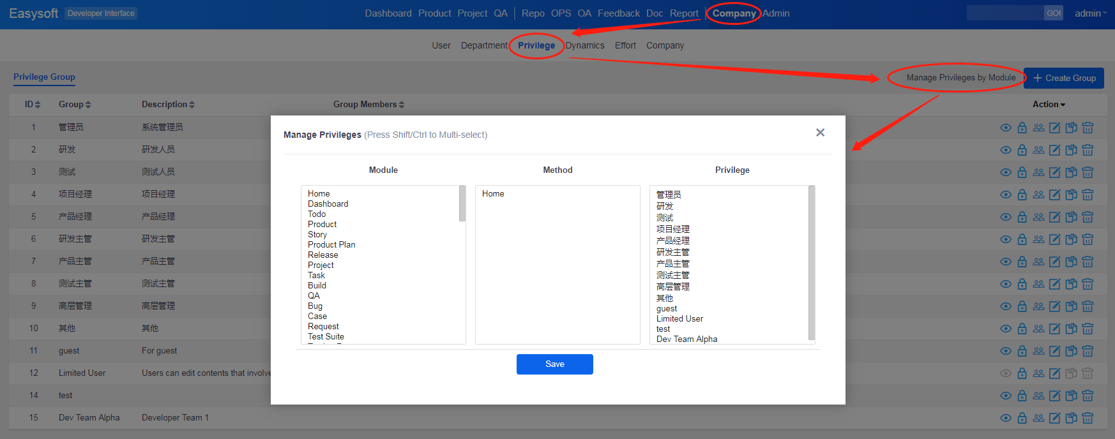Open the QA menu in the top navigation
1115x439 pixels.
tap(501, 13)
